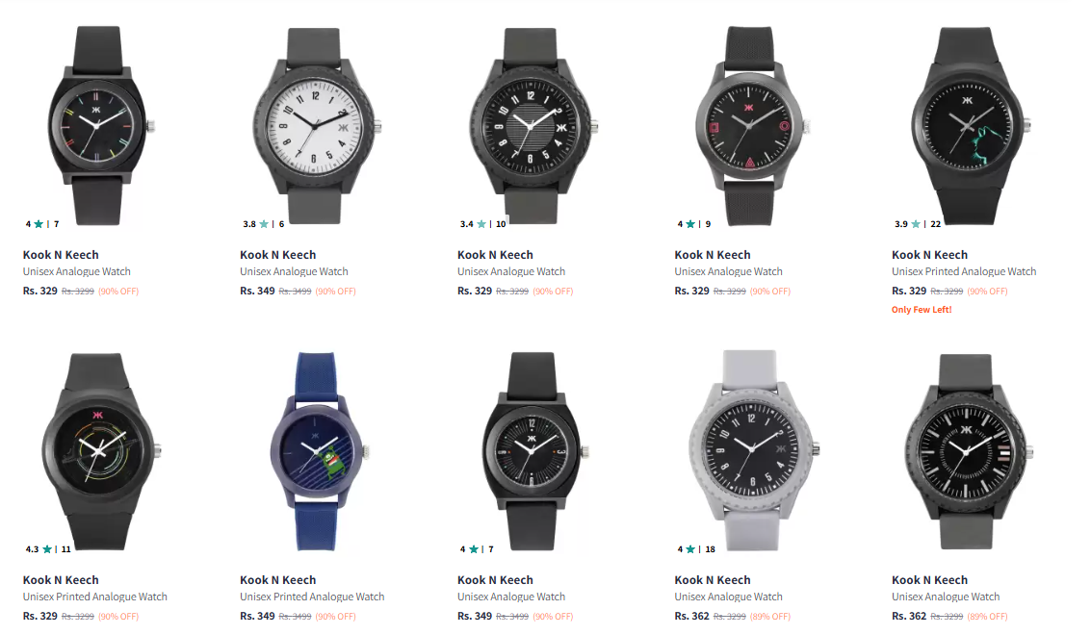Open the watch with pink triangle and circle dial

coord(751,125)
